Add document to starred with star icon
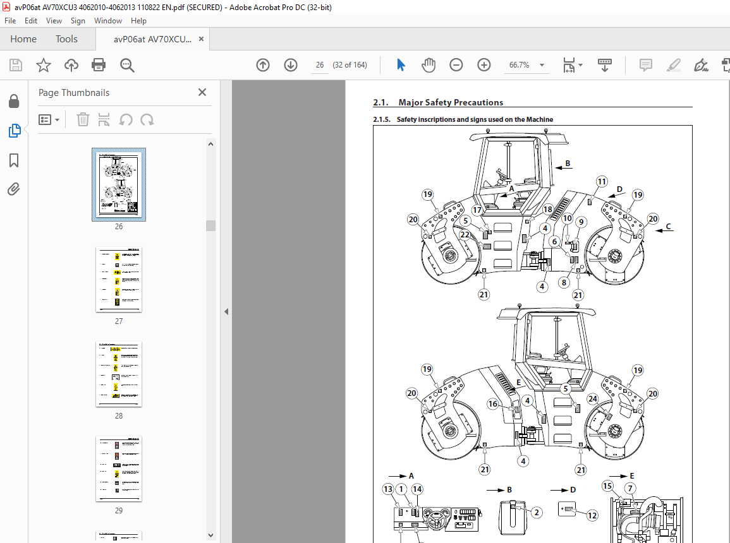Image resolution: width=730 pixels, height=543 pixels. point(44,65)
